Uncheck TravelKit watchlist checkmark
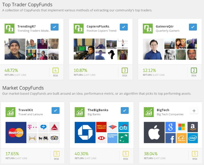Screen dimensions: 204x165 [x=56, y=111]
